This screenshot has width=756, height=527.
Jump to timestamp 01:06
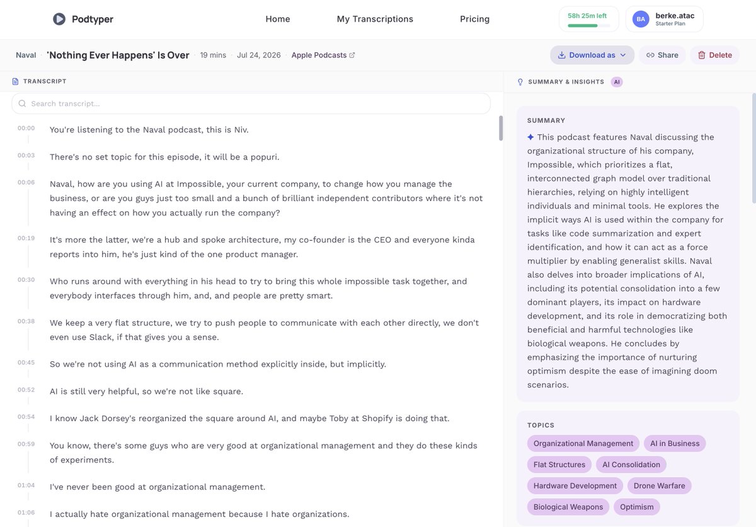coord(26,513)
